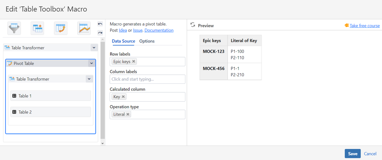This screenshot has width=382, height=160.
Task: Select the Chart from Table icon
Action: [x=84, y=28]
